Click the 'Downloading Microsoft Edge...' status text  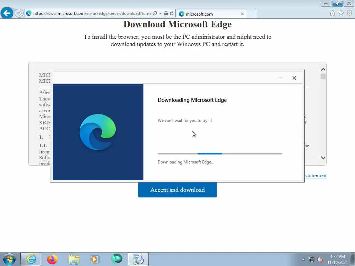point(186,162)
